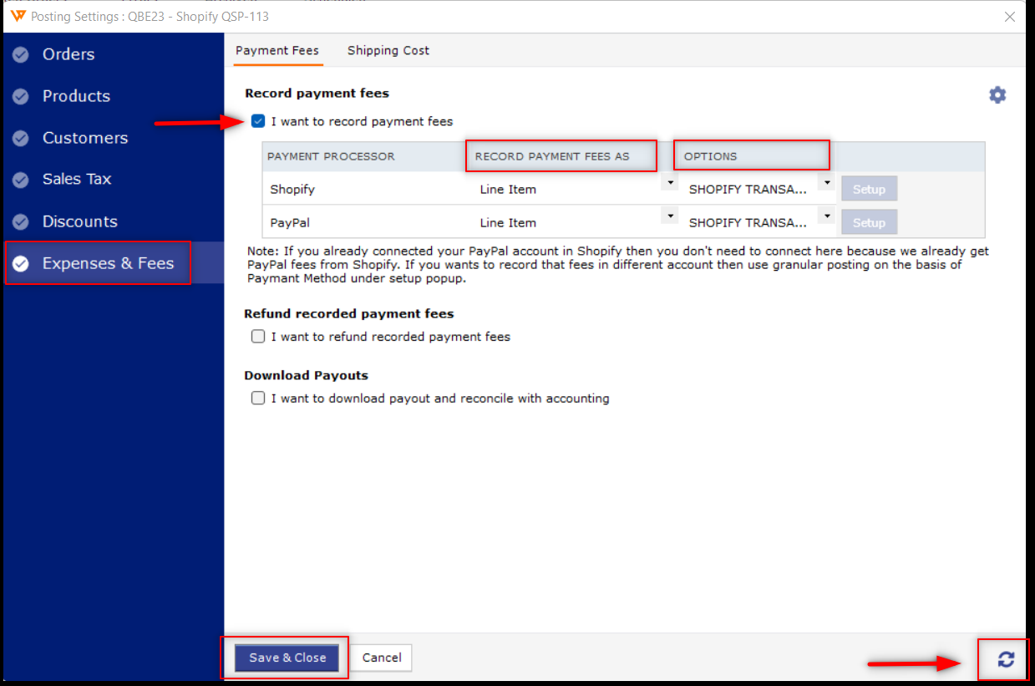This screenshot has height=686, width=1035.
Task: Click the Download Payouts heading
Action: point(306,375)
